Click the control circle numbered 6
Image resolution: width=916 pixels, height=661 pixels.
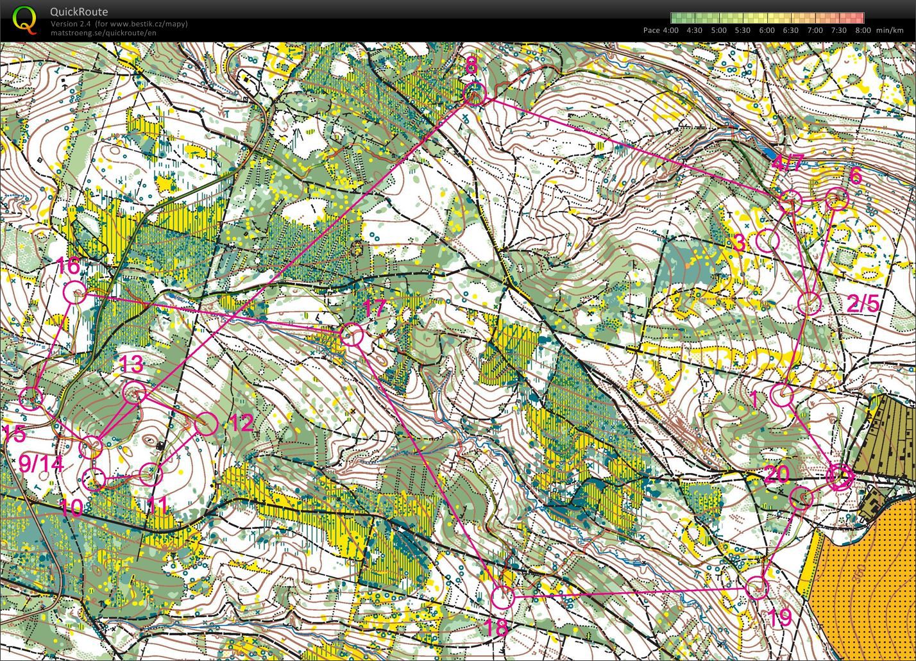(837, 199)
